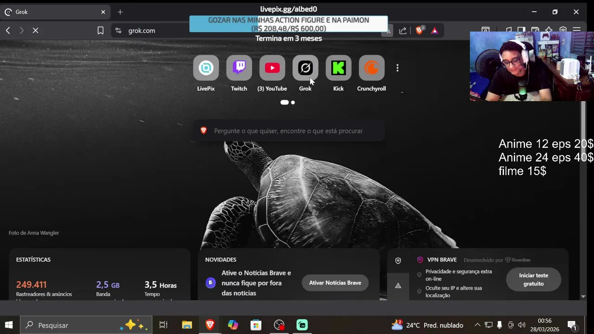Open the clock showing 00:56
Viewport: 594px width, 334px height.
click(545, 325)
